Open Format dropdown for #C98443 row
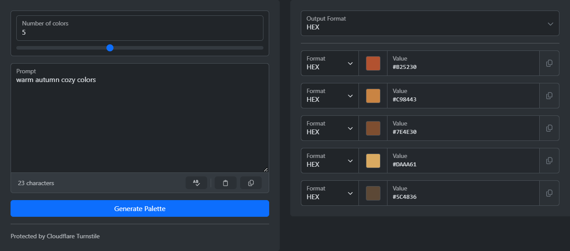The height and width of the screenshot is (251, 570). point(330,96)
